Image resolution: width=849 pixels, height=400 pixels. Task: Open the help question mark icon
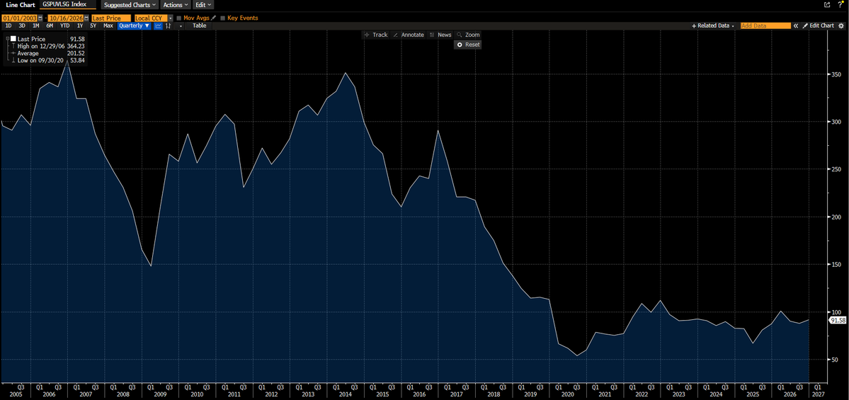pyautogui.click(x=840, y=4)
